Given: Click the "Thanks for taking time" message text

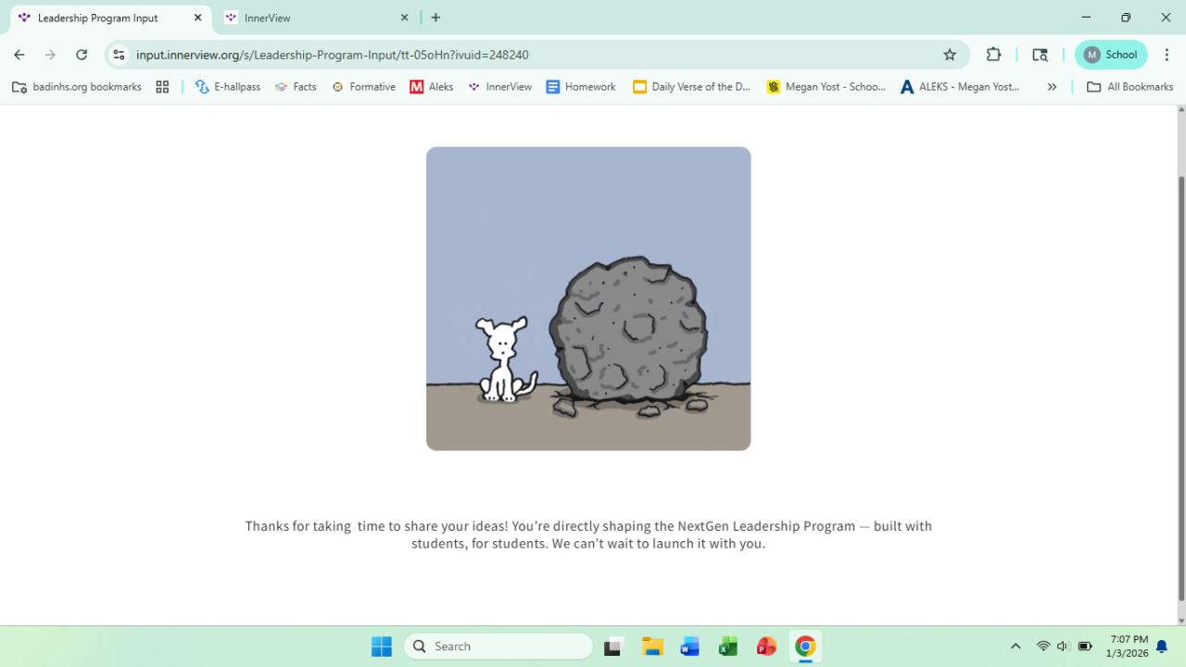Looking at the screenshot, I should pyautogui.click(x=588, y=535).
